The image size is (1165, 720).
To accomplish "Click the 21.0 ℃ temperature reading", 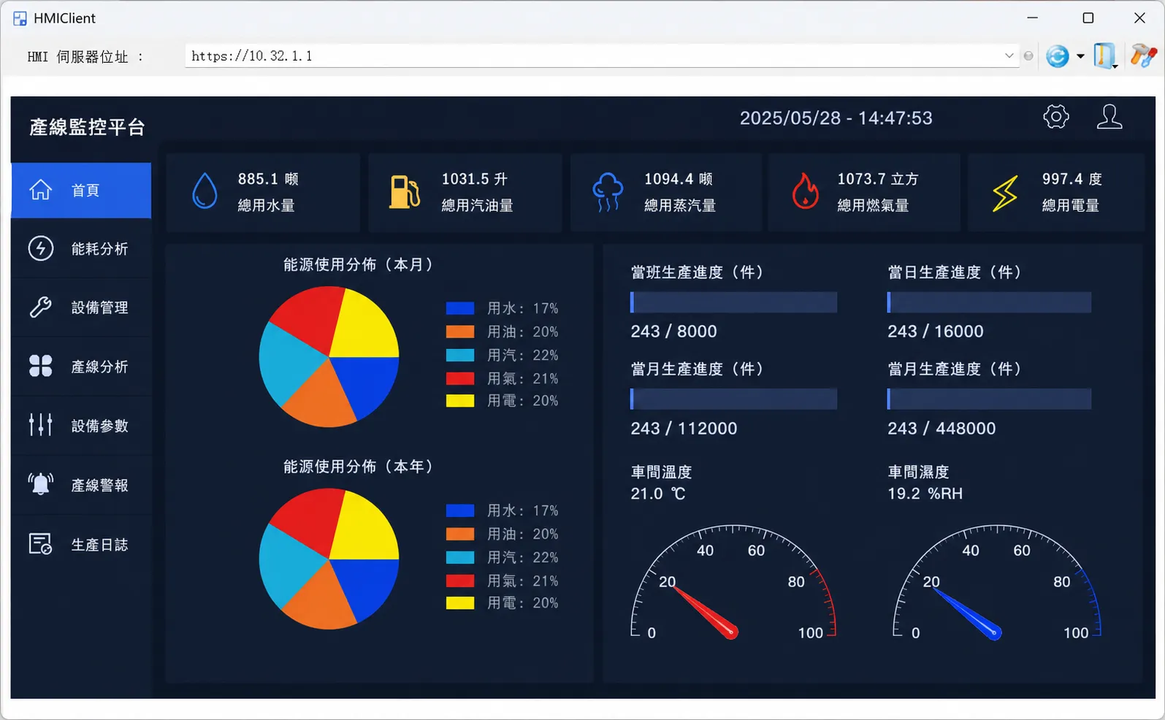I will click(658, 494).
